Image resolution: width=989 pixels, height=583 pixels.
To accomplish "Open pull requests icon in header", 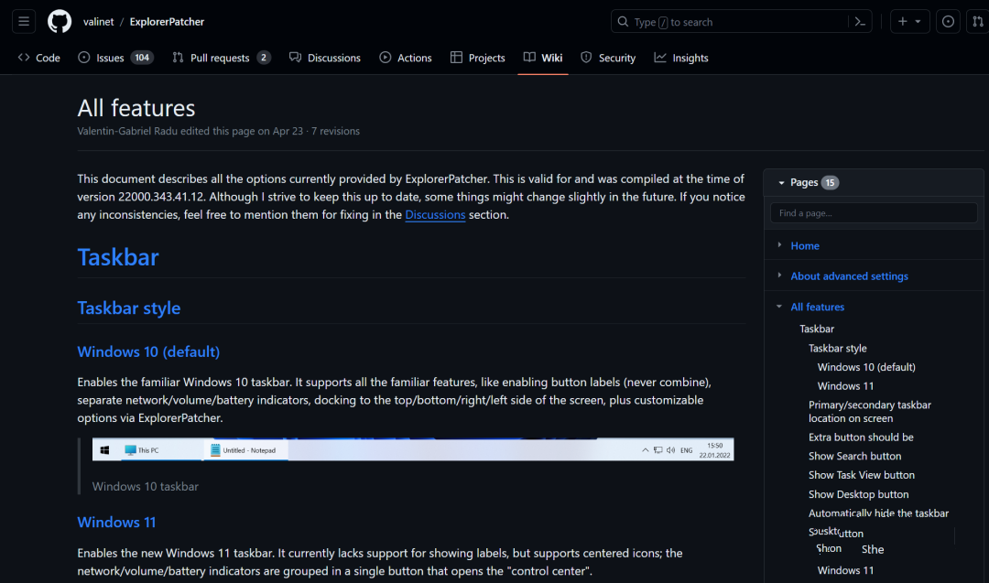I will (978, 21).
